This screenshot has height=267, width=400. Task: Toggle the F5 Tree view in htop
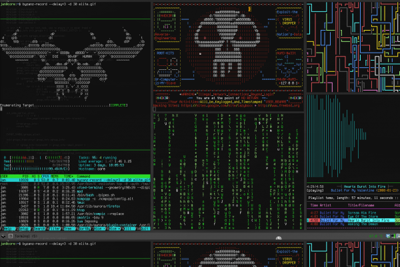tap(68, 229)
